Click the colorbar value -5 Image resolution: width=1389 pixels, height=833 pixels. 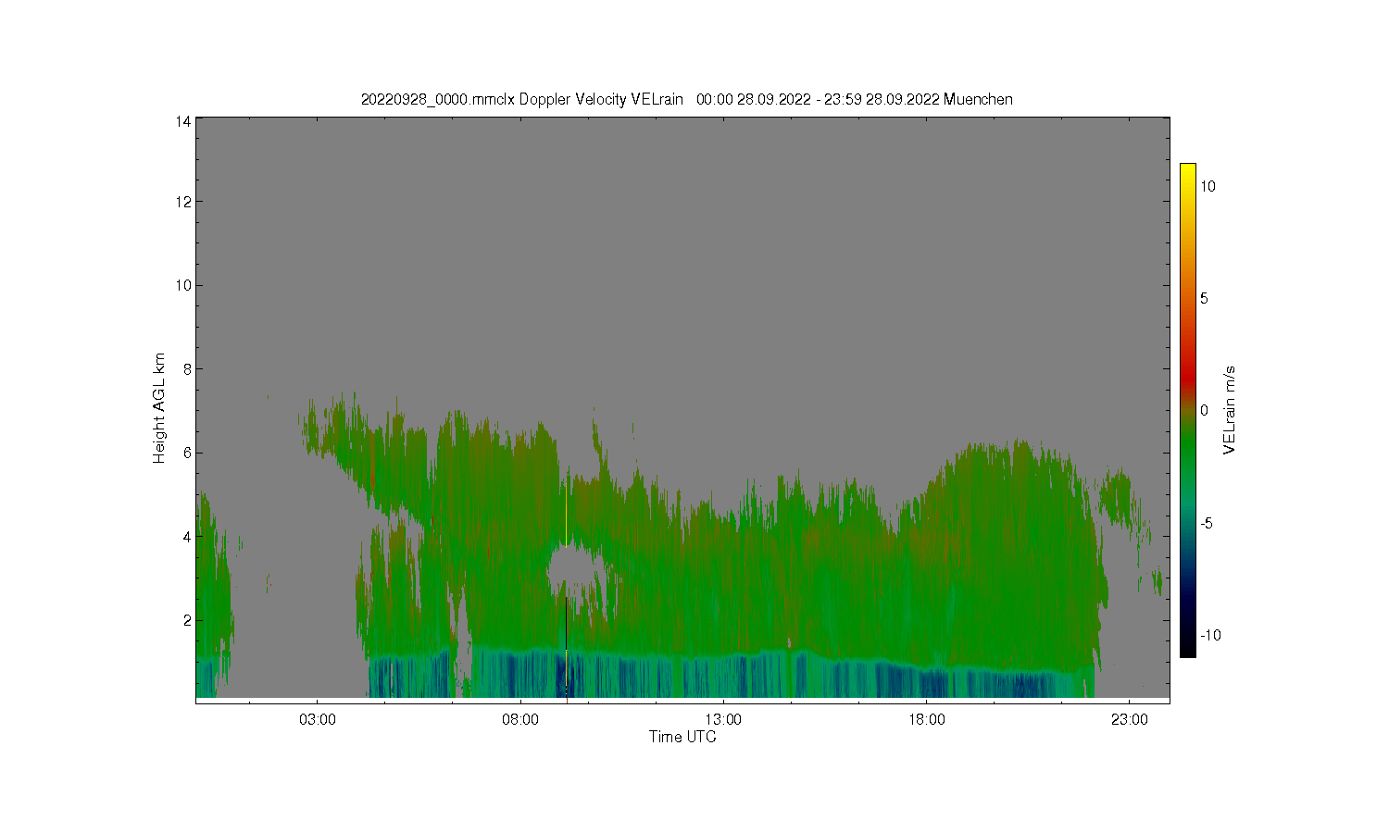(x=1207, y=523)
